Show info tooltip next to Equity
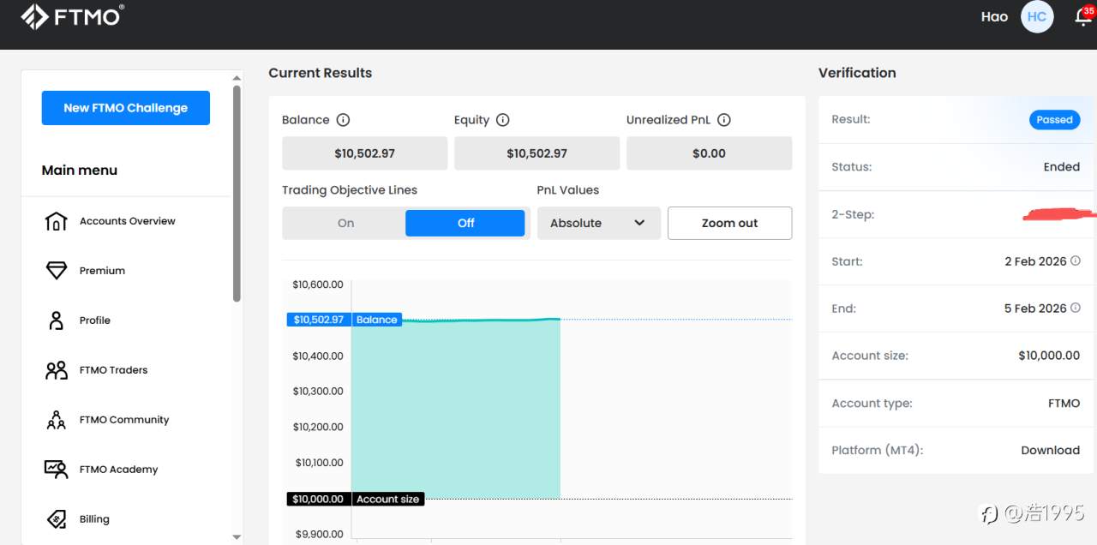 click(503, 120)
